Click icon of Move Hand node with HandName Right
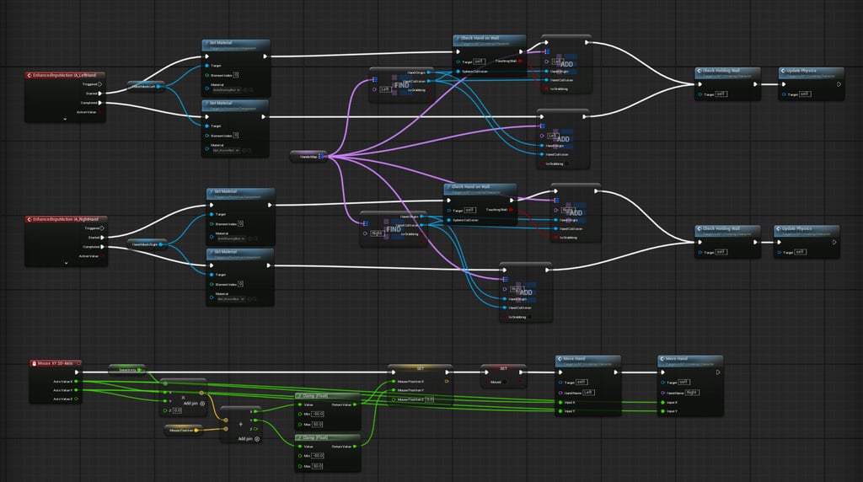Screen dimensions: 863x482 click(x=662, y=359)
